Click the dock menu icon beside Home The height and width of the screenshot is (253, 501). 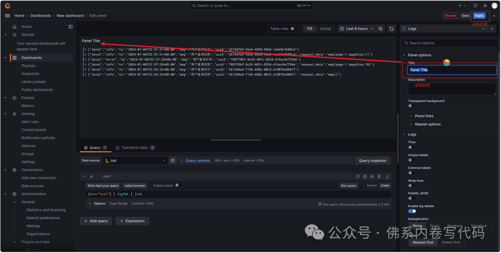[x=71, y=26]
